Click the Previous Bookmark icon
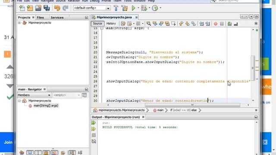Image resolution: width=276 pixels, height=155 pixels. [181, 24]
